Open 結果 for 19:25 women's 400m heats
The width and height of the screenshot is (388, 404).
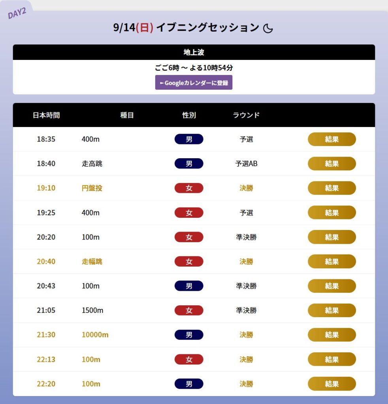pyautogui.click(x=332, y=213)
